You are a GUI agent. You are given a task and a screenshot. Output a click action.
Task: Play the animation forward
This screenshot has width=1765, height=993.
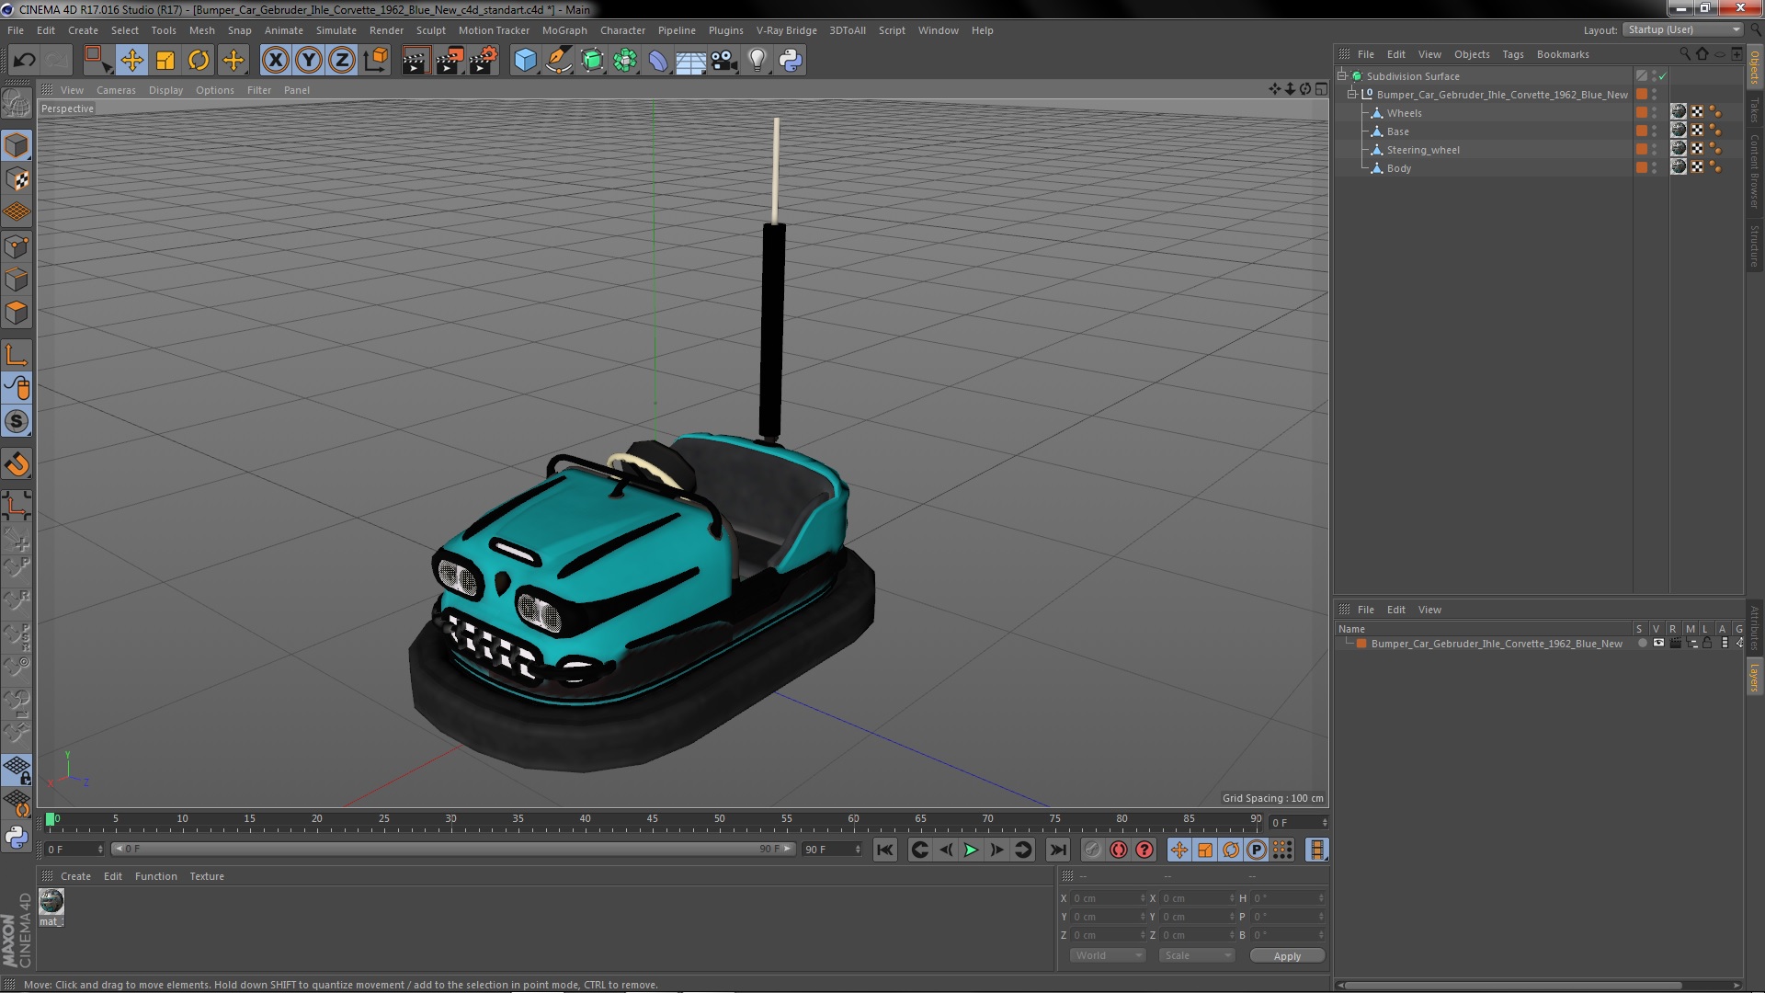pos(971,850)
